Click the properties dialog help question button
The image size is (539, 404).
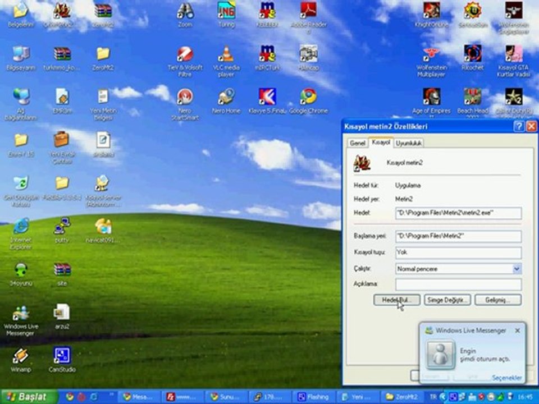tap(518, 126)
